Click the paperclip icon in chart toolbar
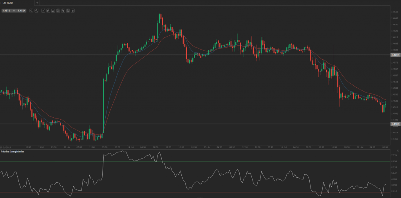This screenshot has height=198, width=401. [x=63, y=11]
